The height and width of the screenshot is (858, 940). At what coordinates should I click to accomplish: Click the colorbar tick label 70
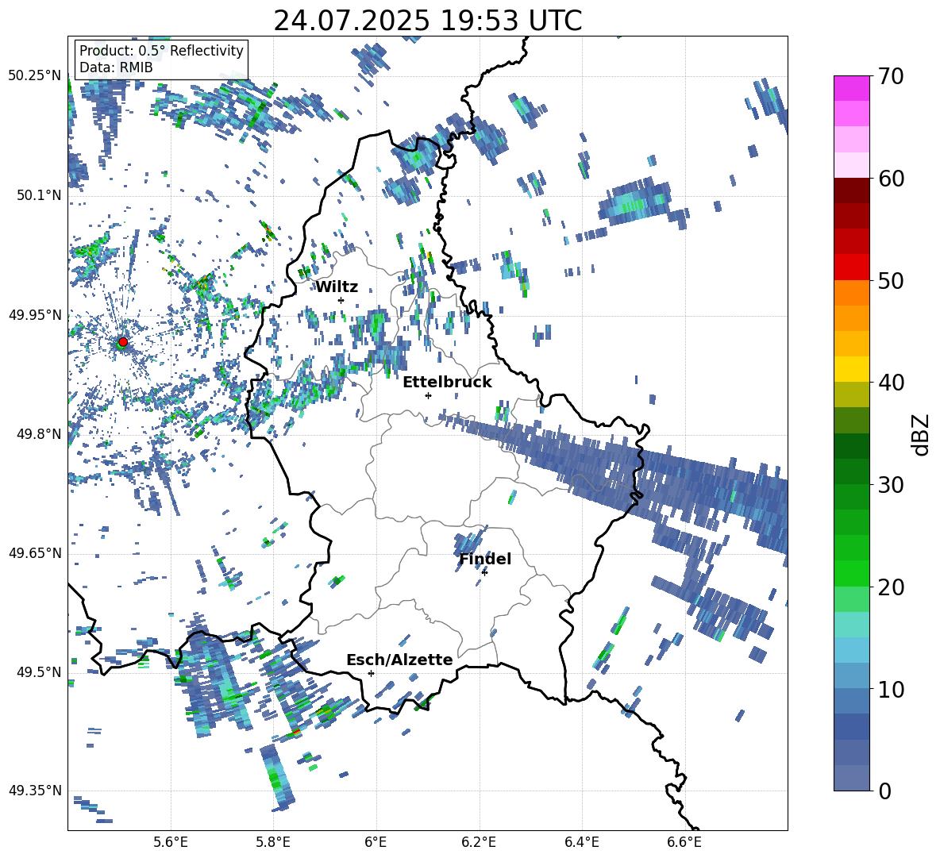(x=891, y=77)
